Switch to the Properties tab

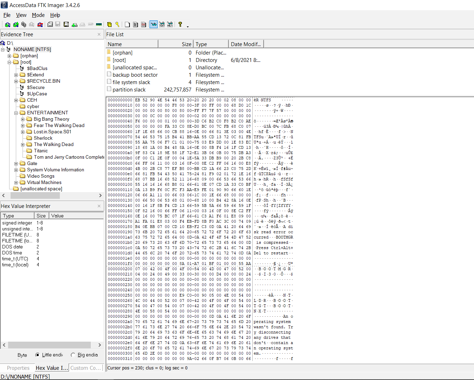click(x=18, y=368)
